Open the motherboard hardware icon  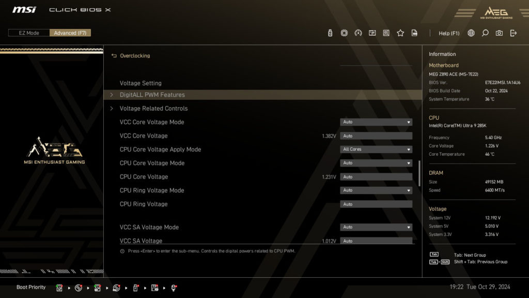[x=386, y=33]
